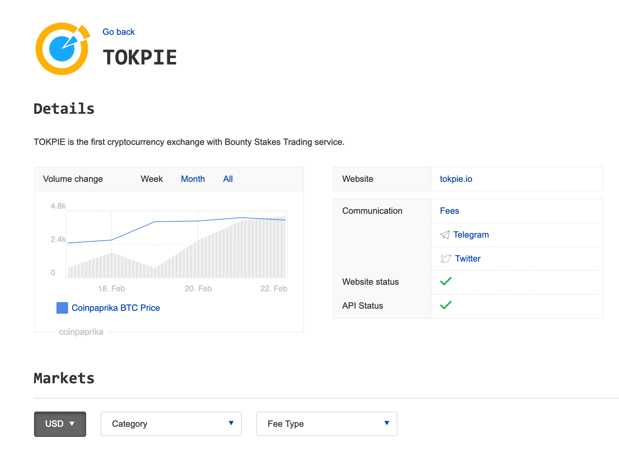This screenshot has width=619, height=455.
Task: Click the Volume change label
Action: pos(73,179)
